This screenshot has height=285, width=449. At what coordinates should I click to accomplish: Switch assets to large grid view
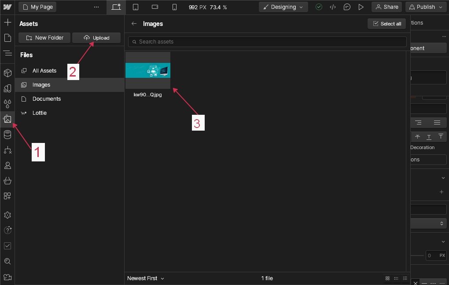point(387,278)
